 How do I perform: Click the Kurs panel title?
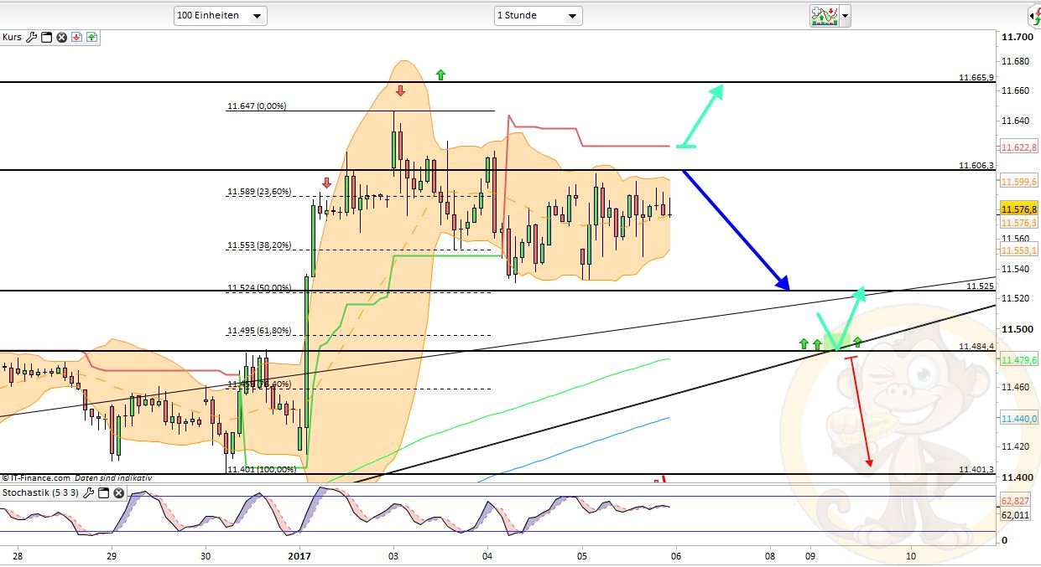12,37
